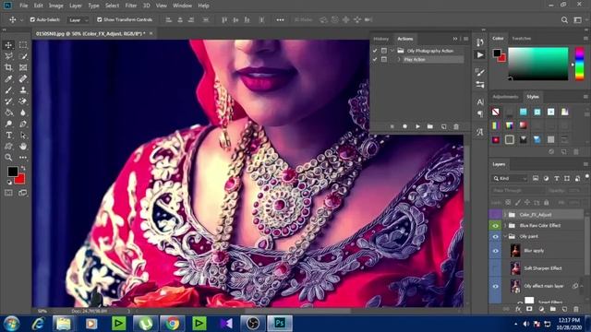The height and width of the screenshot is (332, 591).
Task: Toggle Oily Photography Action set checkmark
Action: (375, 51)
